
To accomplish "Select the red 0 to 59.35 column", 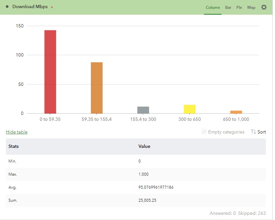I will tap(50, 72).
